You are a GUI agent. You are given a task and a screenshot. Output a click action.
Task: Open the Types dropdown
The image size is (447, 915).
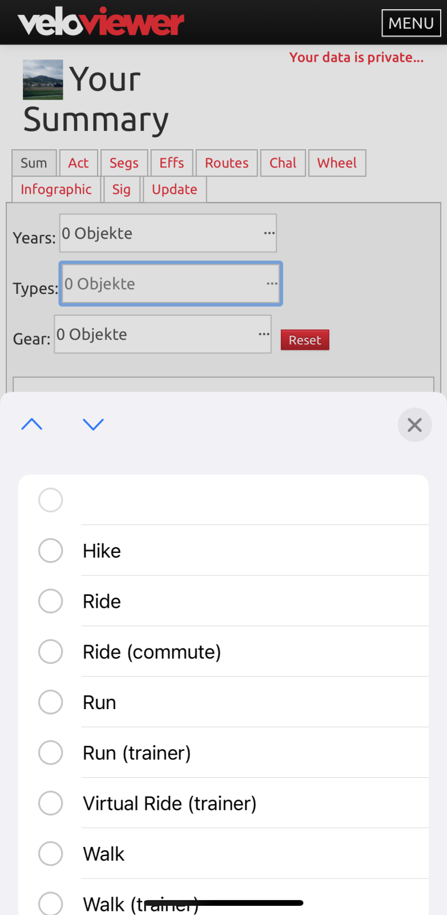pyautogui.click(x=171, y=284)
